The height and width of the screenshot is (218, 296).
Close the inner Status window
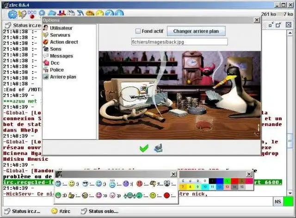(289, 25)
